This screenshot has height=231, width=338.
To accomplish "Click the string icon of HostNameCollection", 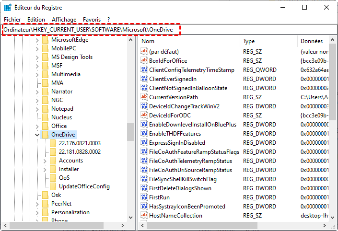I will pyautogui.click(x=144, y=215).
